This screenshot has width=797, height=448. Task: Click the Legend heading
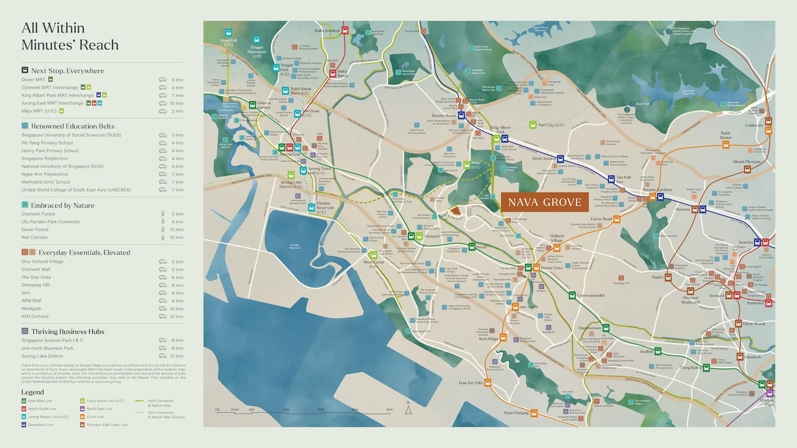tap(33, 392)
